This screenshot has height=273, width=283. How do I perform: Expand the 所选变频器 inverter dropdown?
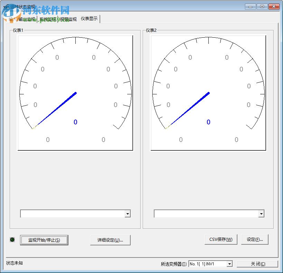(230, 264)
